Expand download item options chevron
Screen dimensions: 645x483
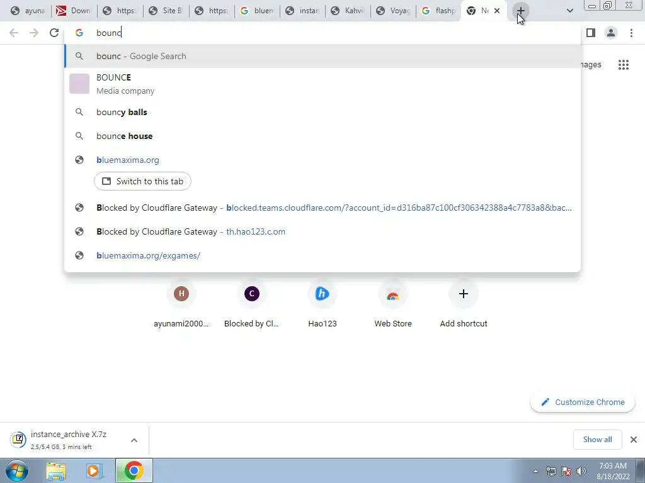[x=134, y=440]
